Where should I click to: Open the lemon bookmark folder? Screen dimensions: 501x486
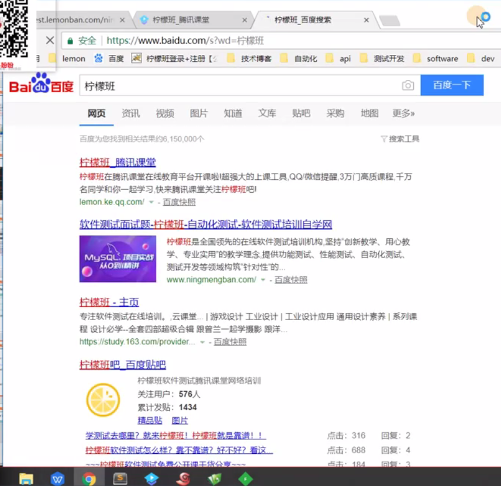67,59
